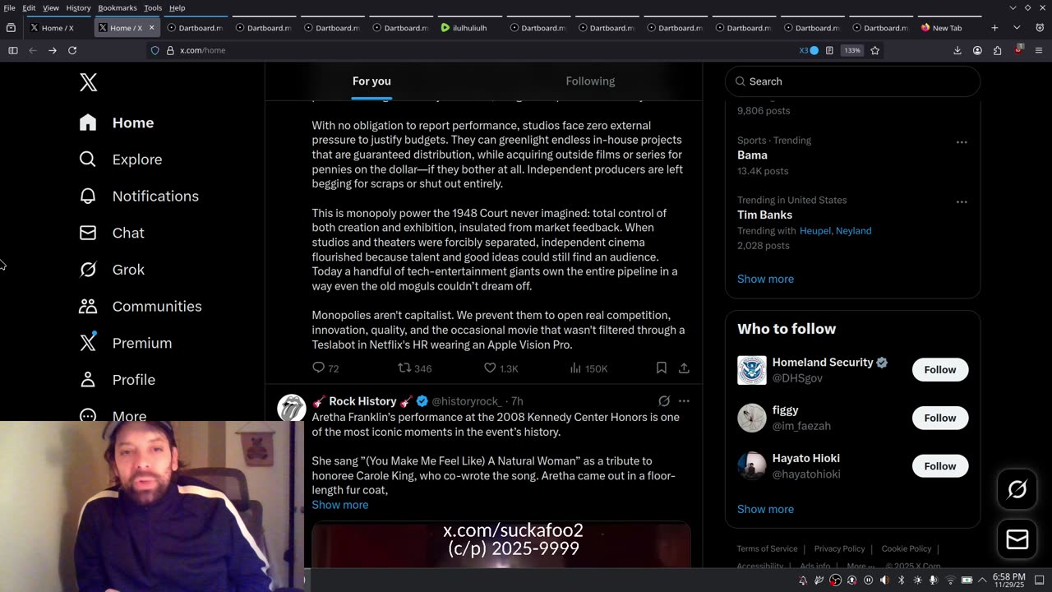
Task: Open tracking protection shield info
Action: pos(155,50)
